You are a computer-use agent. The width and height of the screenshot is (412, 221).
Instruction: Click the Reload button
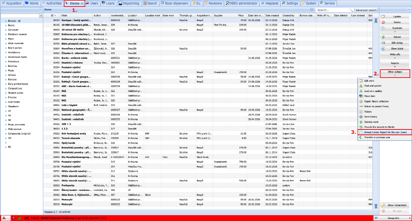pyautogui.click(x=395, y=37)
